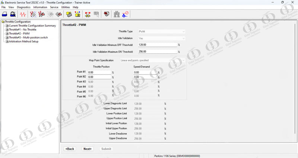Click Upper Deadzone value 256.00
Viewport: 298px width, 158px height.
[x=138, y=139]
